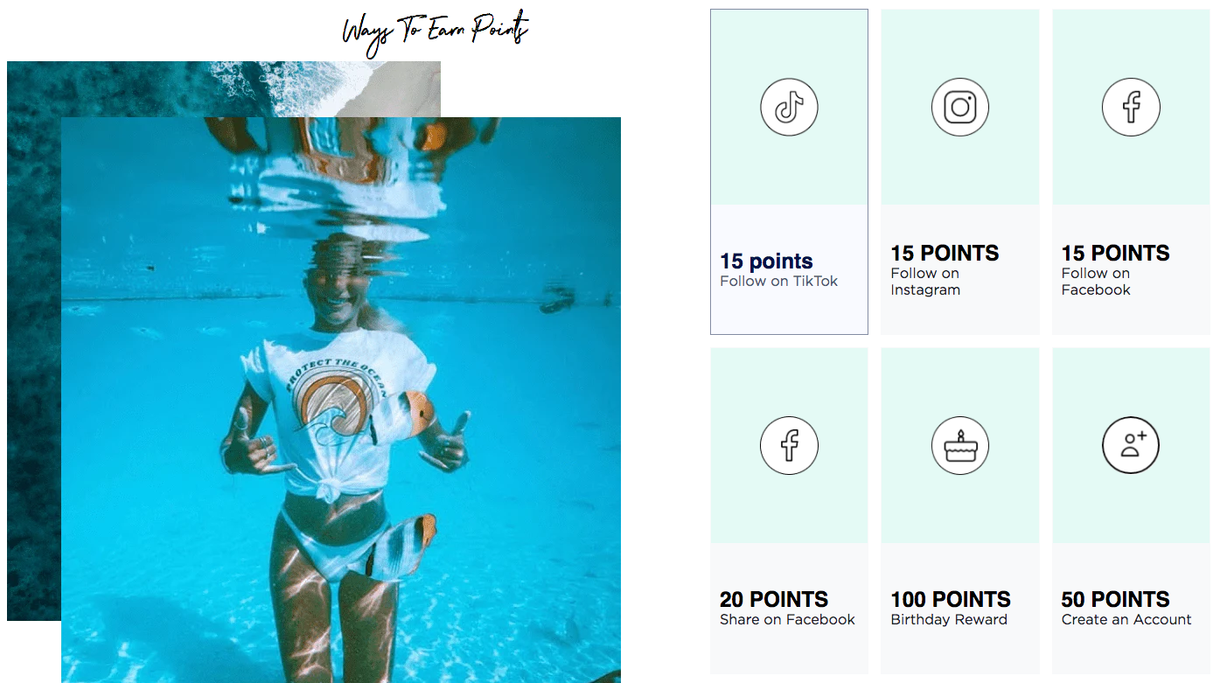Click the 100 POINTS heading
This screenshot has height=683, width=1220.
coord(951,599)
